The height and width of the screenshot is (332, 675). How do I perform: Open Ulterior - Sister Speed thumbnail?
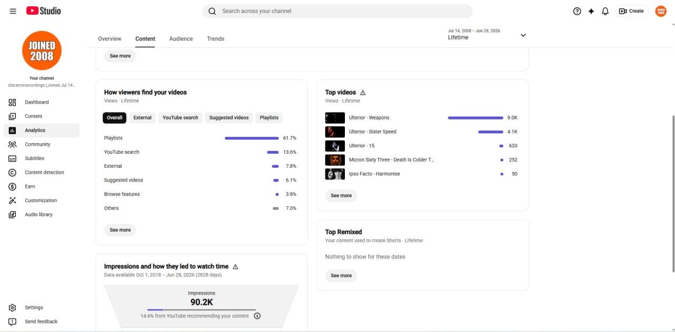335,132
